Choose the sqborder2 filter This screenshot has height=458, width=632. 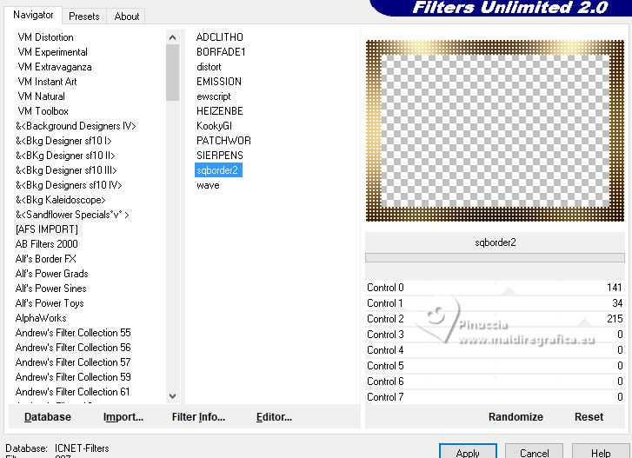point(218,170)
